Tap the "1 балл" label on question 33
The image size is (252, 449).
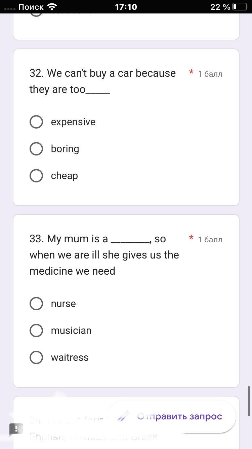click(210, 240)
